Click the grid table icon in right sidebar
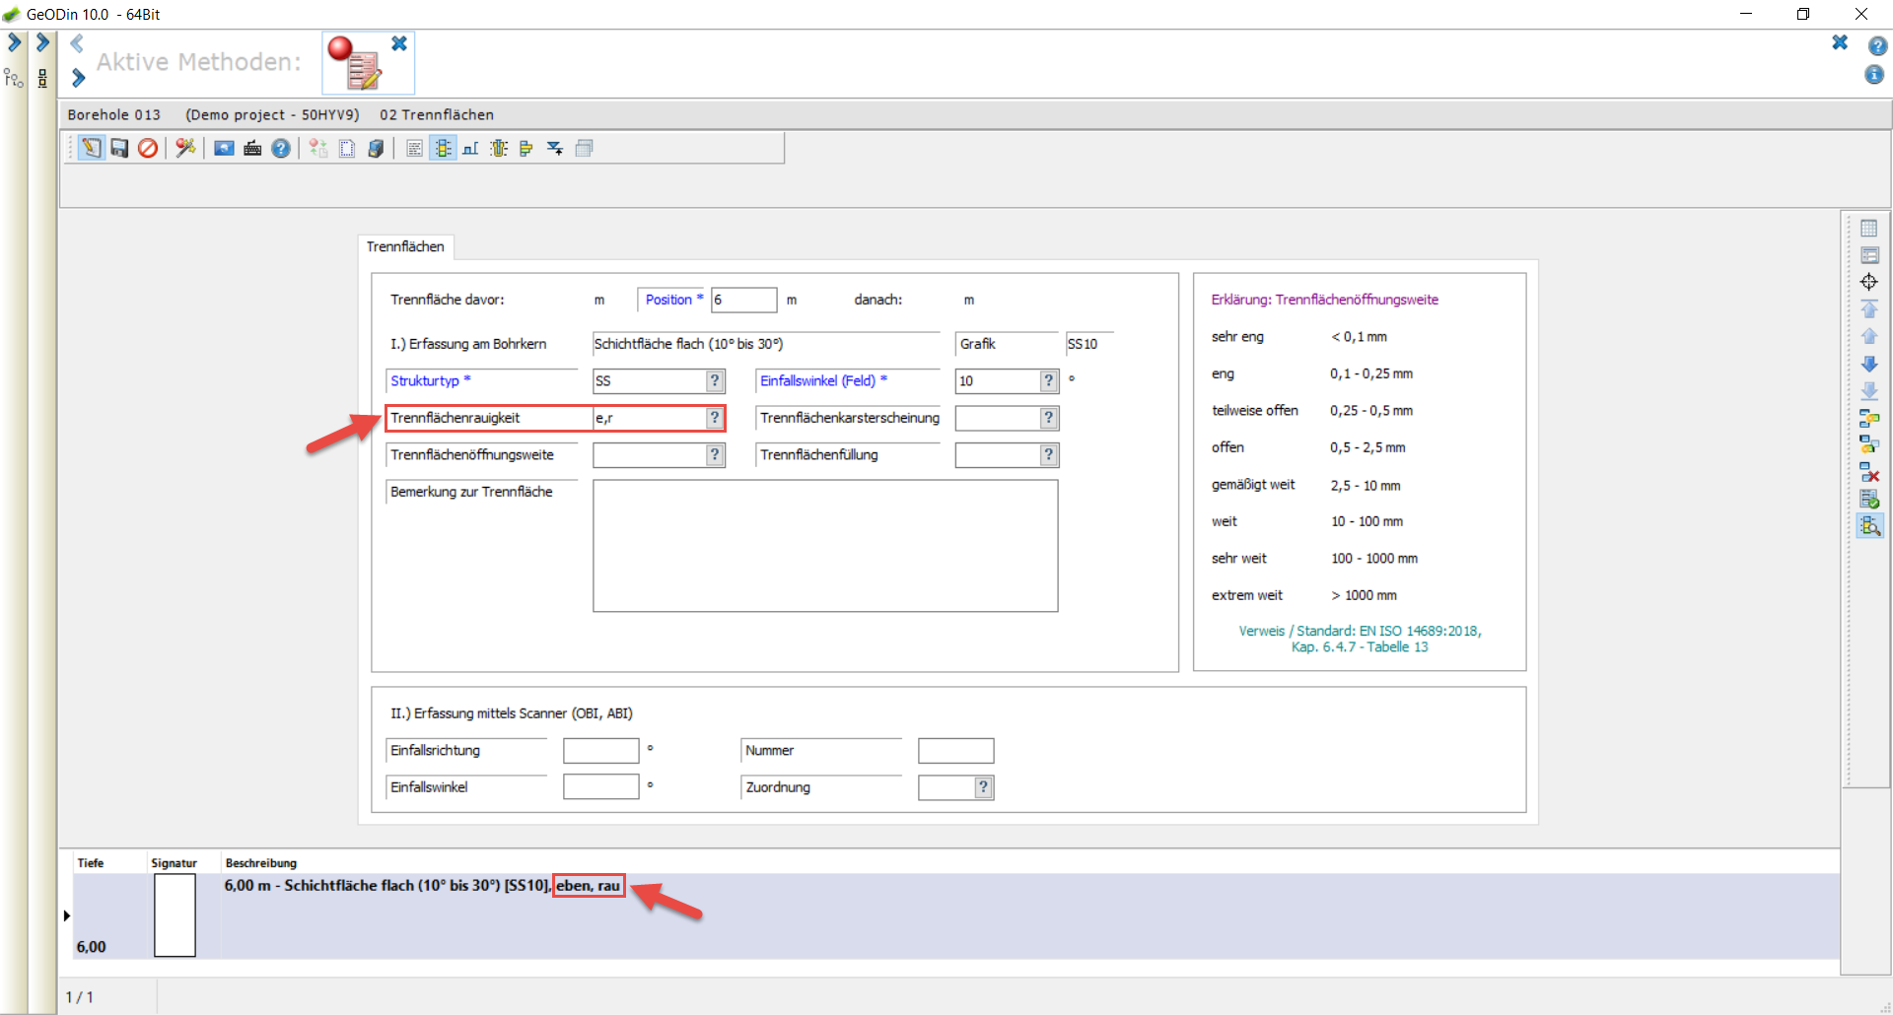This screenshot has width=1893, height=1015. tap(1868, 229)
